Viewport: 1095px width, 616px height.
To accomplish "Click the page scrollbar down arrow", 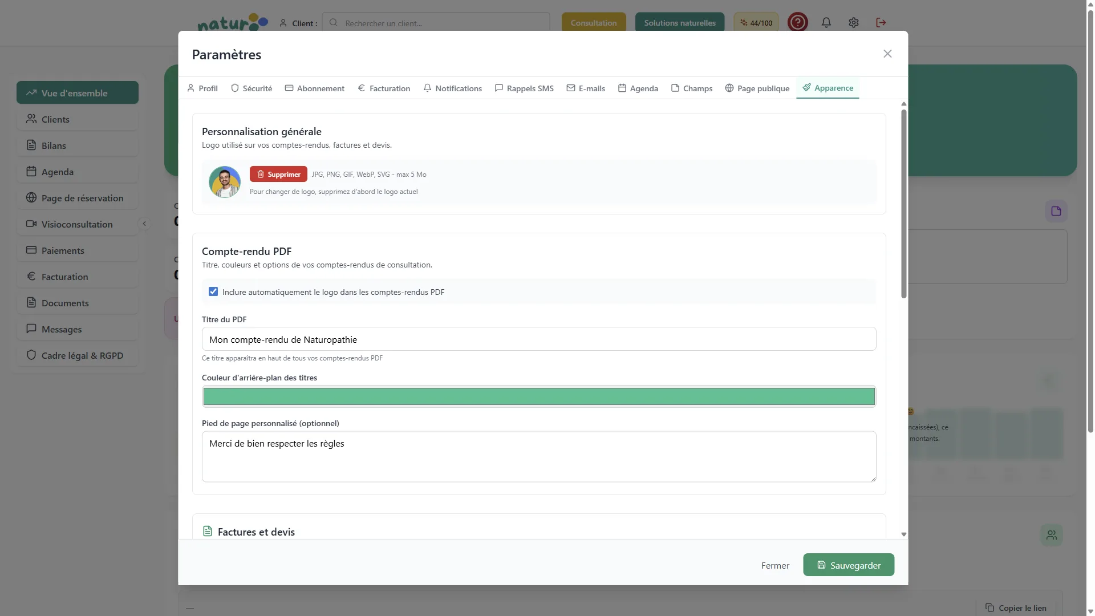I will click(1090, 611).
